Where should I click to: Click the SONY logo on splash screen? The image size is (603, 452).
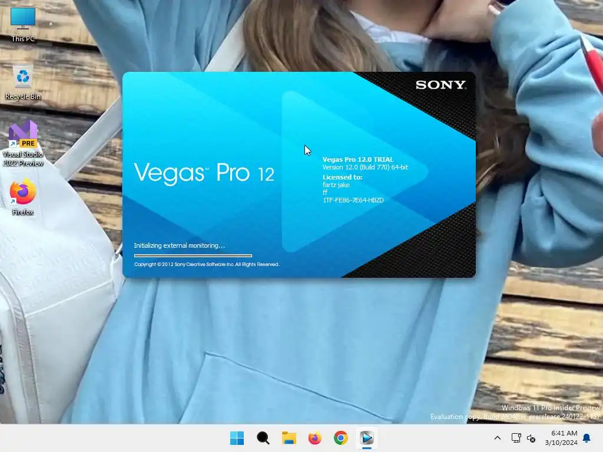pos(440,85)
